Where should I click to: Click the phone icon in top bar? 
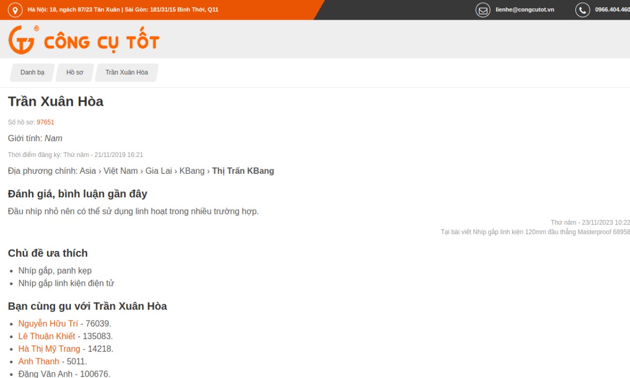click(x=583, y=10)
